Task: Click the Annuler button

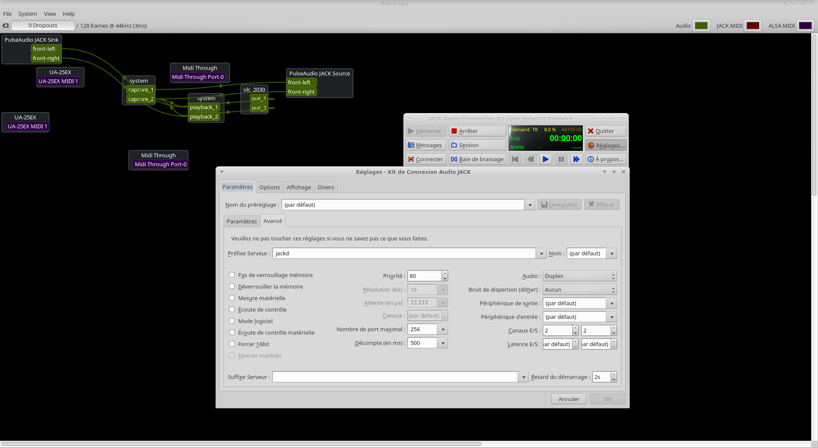Action: click(x=568, y=399)
